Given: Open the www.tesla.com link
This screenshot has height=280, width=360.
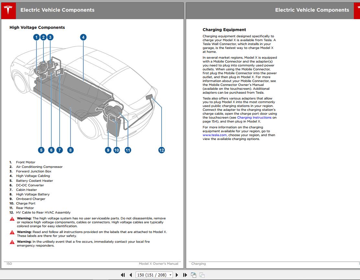Looking at the screenshot, I should point(214,135).
